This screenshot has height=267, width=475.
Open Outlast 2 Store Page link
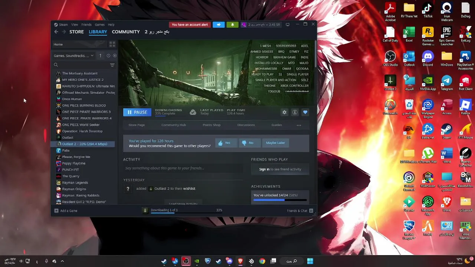[x=137, y=125]
